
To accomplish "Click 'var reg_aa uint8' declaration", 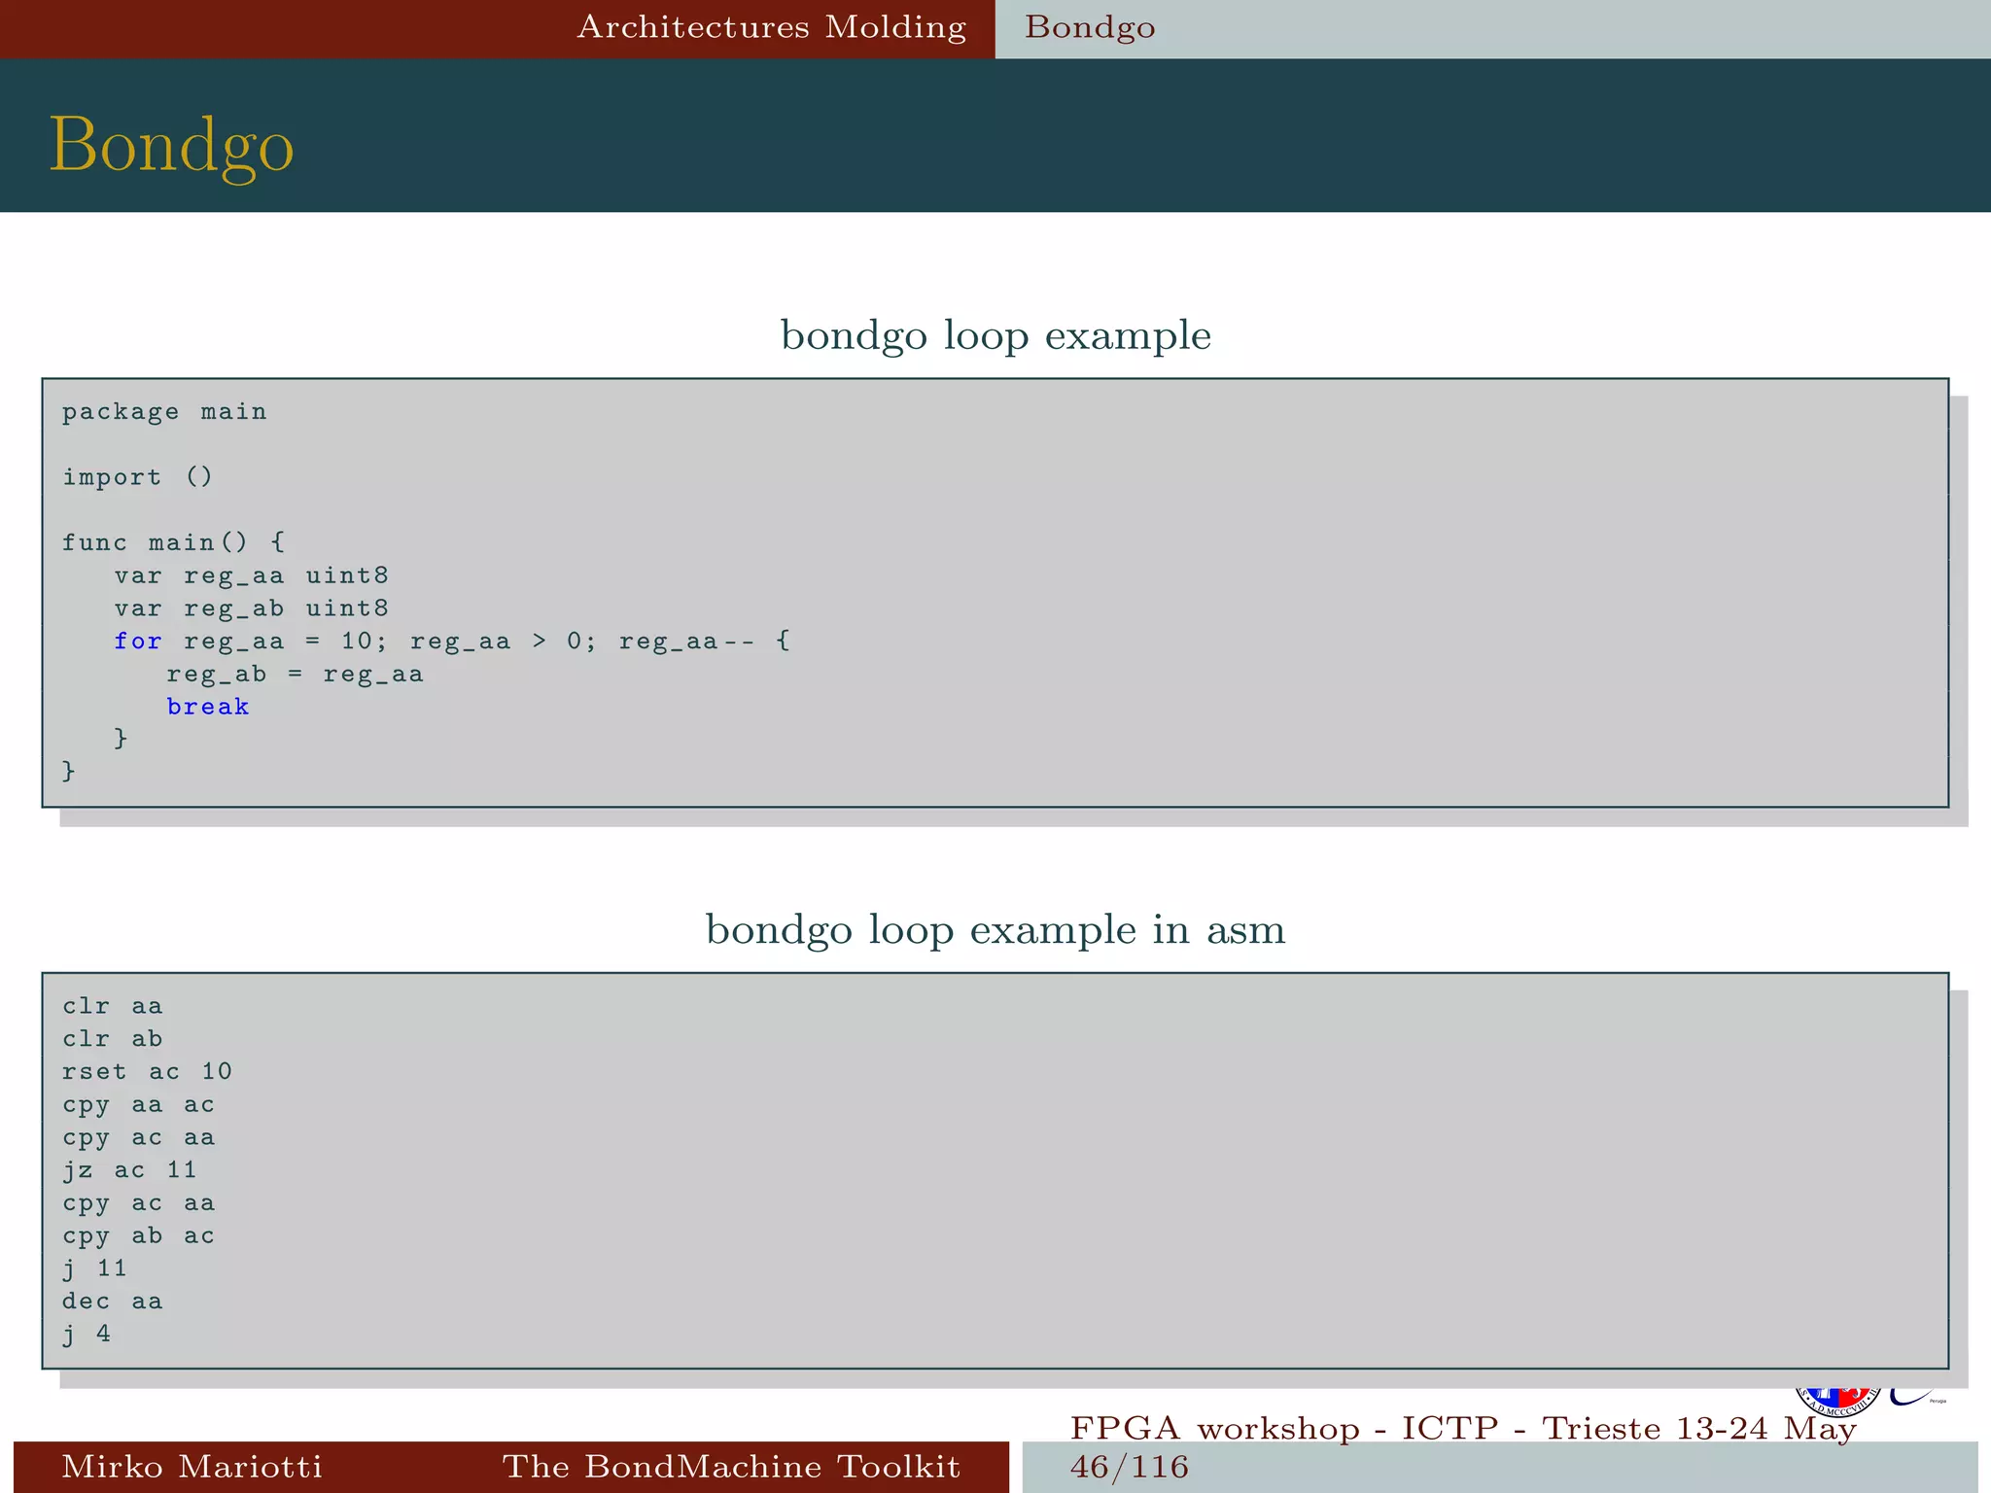I will [251, 575].
